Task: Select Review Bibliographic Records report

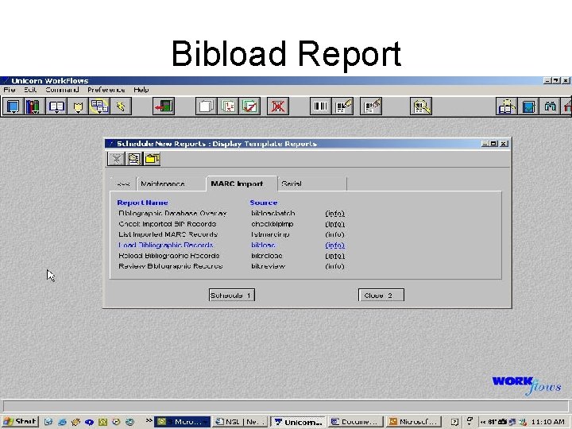Action: tap(170, 266)
